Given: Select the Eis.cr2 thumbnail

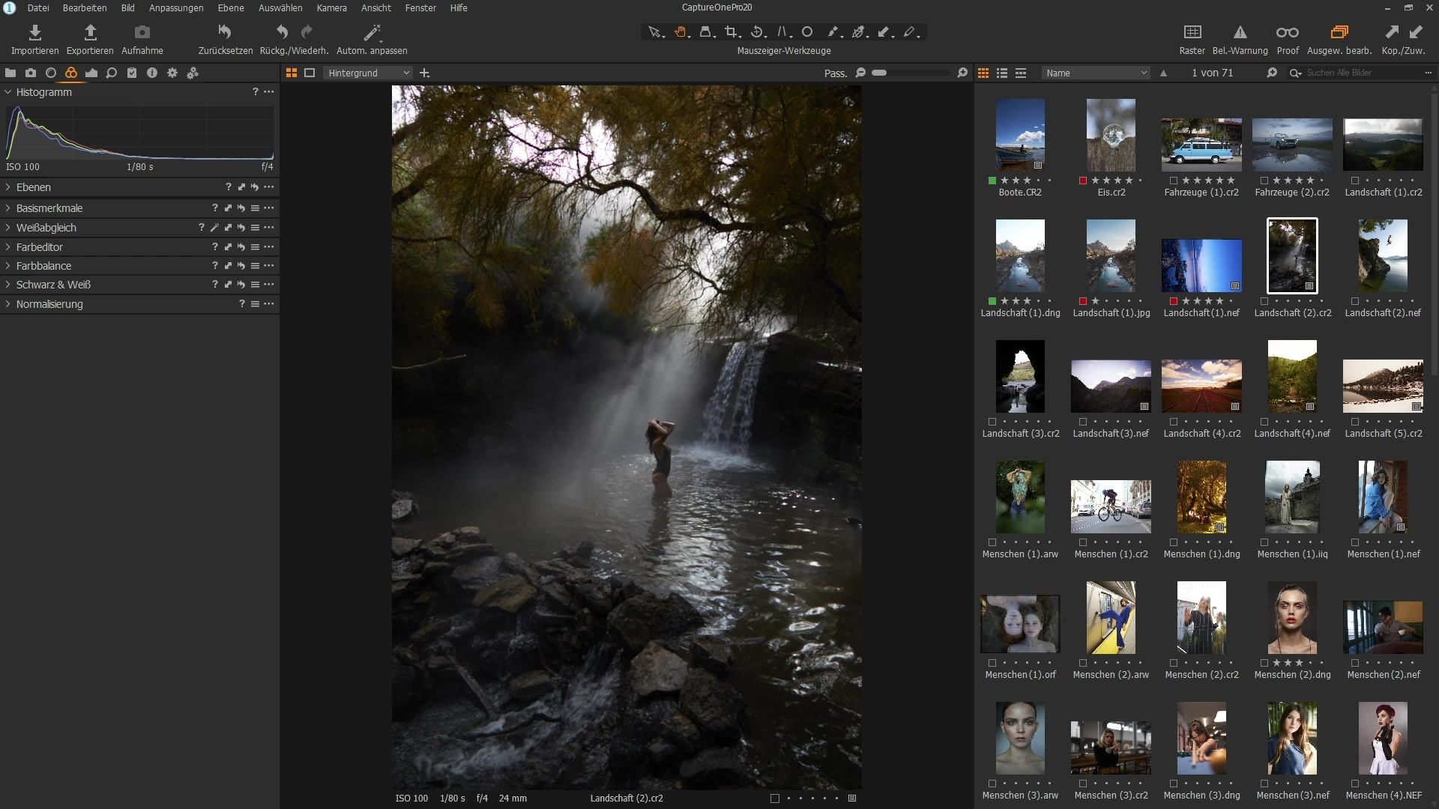Looking at the screenshot, I should coord(1111,136).
